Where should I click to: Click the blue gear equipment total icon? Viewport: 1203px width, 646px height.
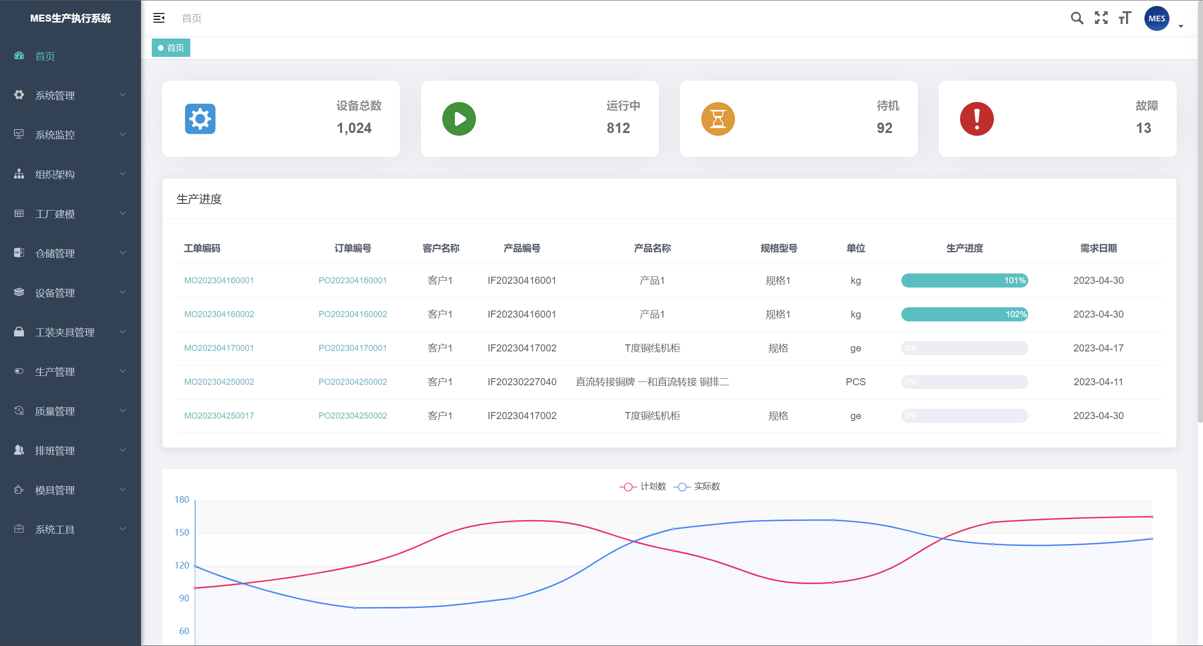pos(200,119)
